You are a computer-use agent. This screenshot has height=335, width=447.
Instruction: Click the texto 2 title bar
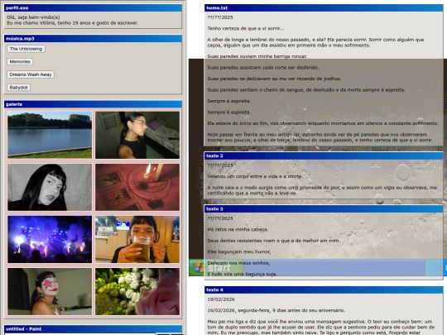[324, 156]
